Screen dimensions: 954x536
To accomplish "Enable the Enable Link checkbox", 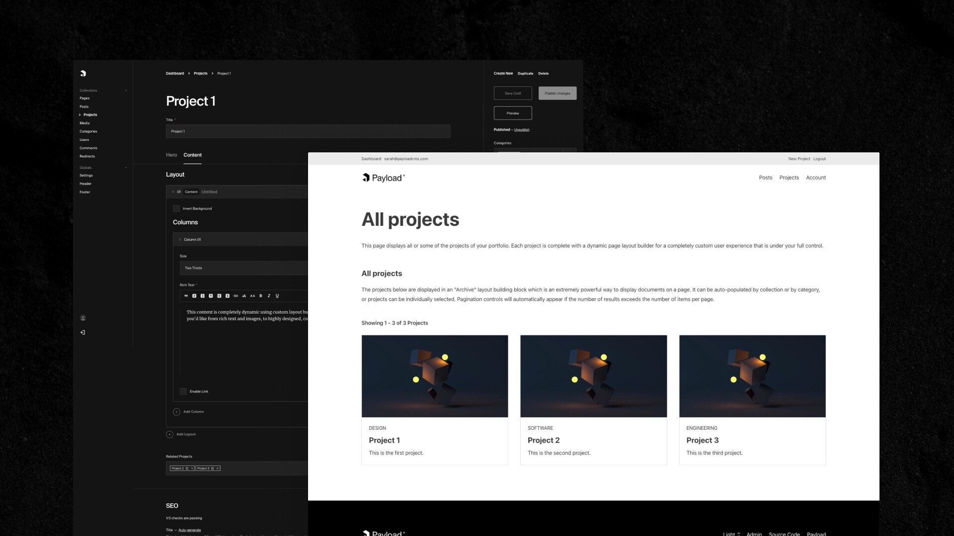I will pyautogui.click(x=183, y=392).
